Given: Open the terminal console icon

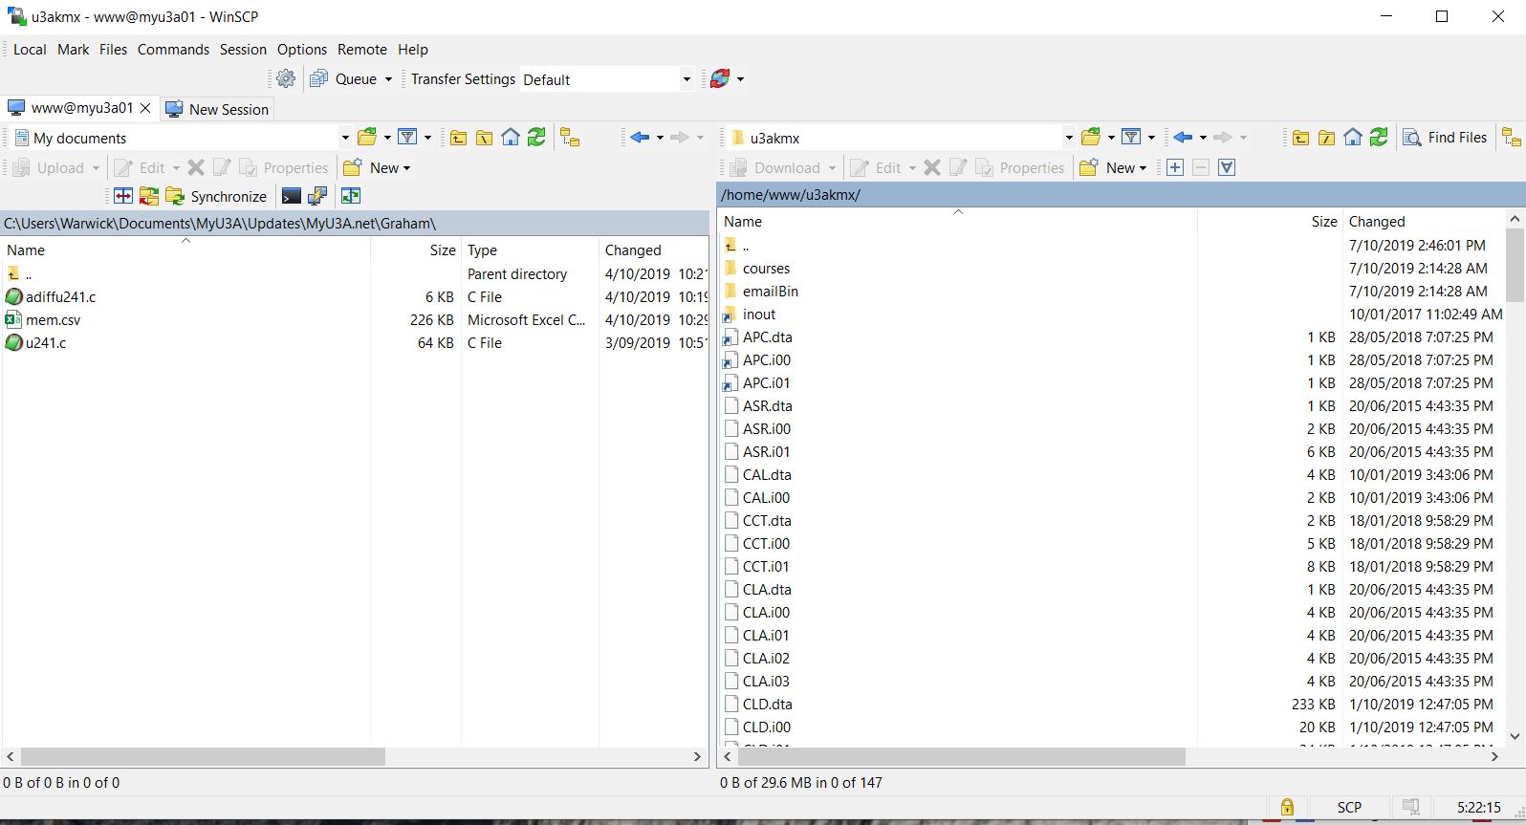Looking at the screenshot, I should 292,196.
